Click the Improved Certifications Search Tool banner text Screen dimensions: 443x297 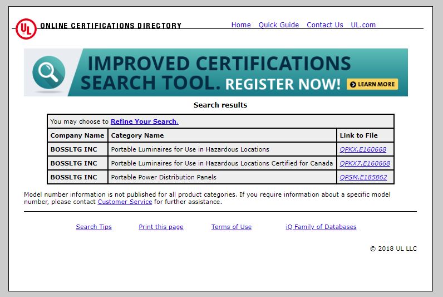coord(216,72)
